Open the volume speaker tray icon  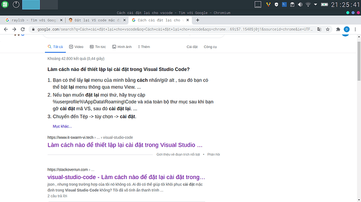pos(300,5)
